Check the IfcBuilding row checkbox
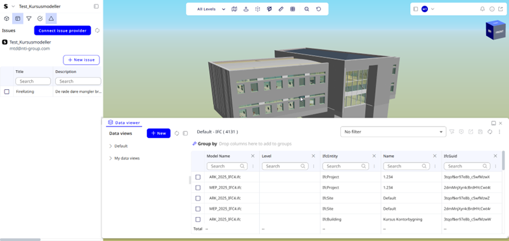509x241 pixels. [198, 219]
